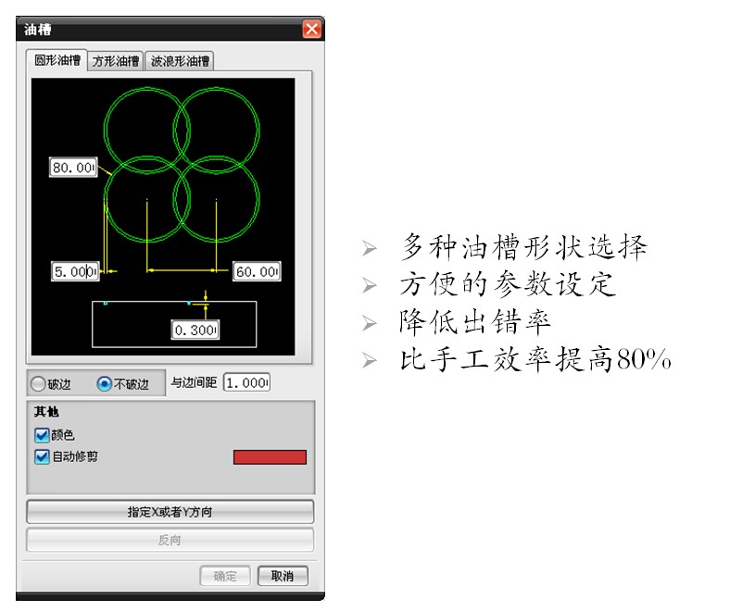Open the 方形油槽 tab
Image resolution: width=730 pixels, height=611 pixels.
point(116,62)
